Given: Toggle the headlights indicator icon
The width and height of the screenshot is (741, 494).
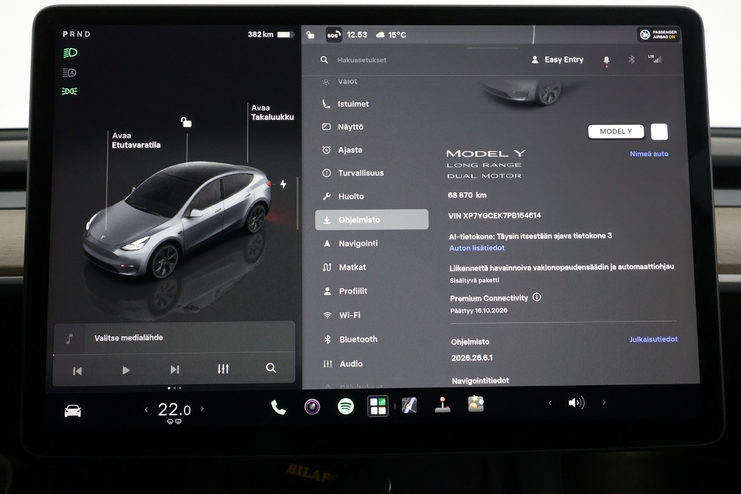Looking at the screenshot, I should click(70, 53).
